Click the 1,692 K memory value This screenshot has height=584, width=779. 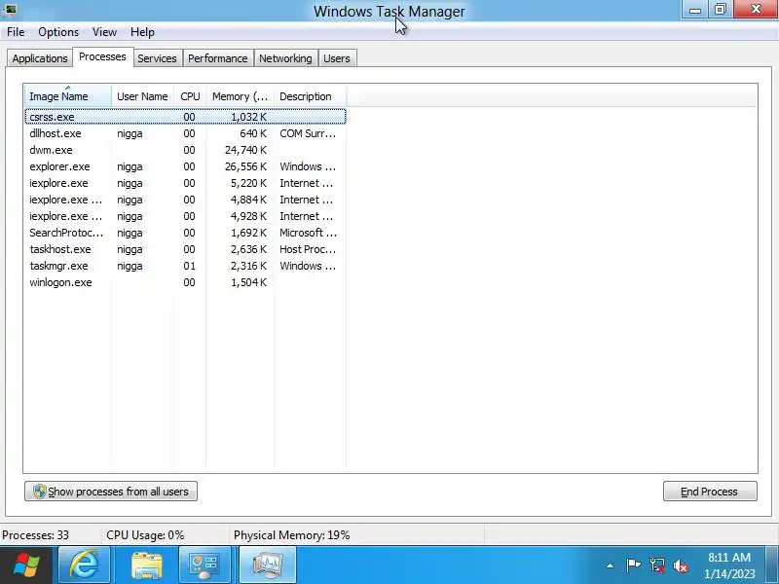[x=249, y=233]
